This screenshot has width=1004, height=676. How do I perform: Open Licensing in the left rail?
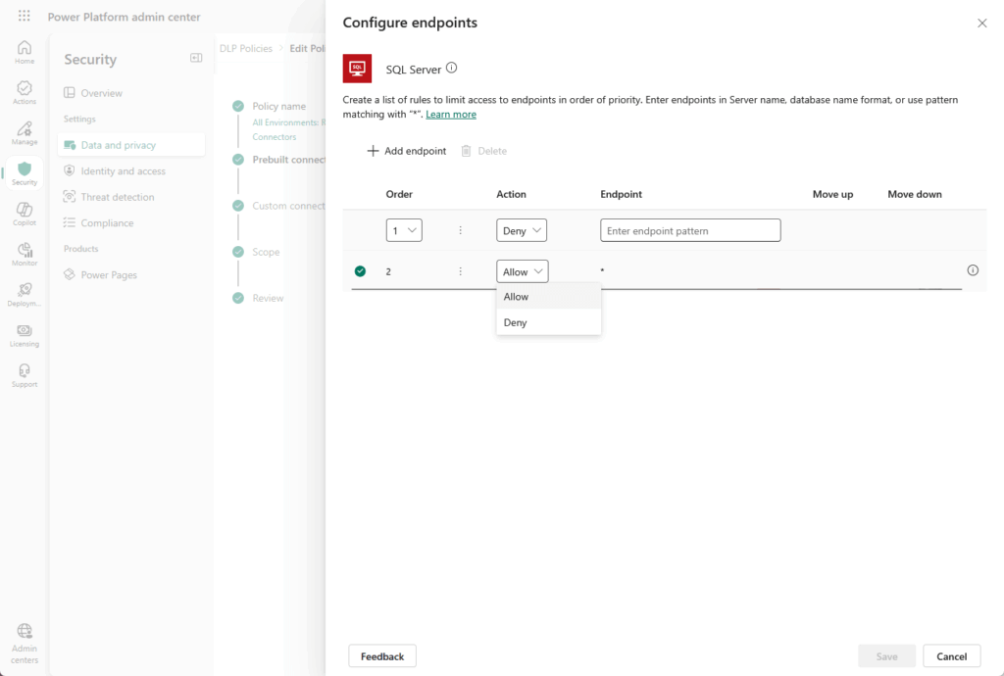point(25,335)
